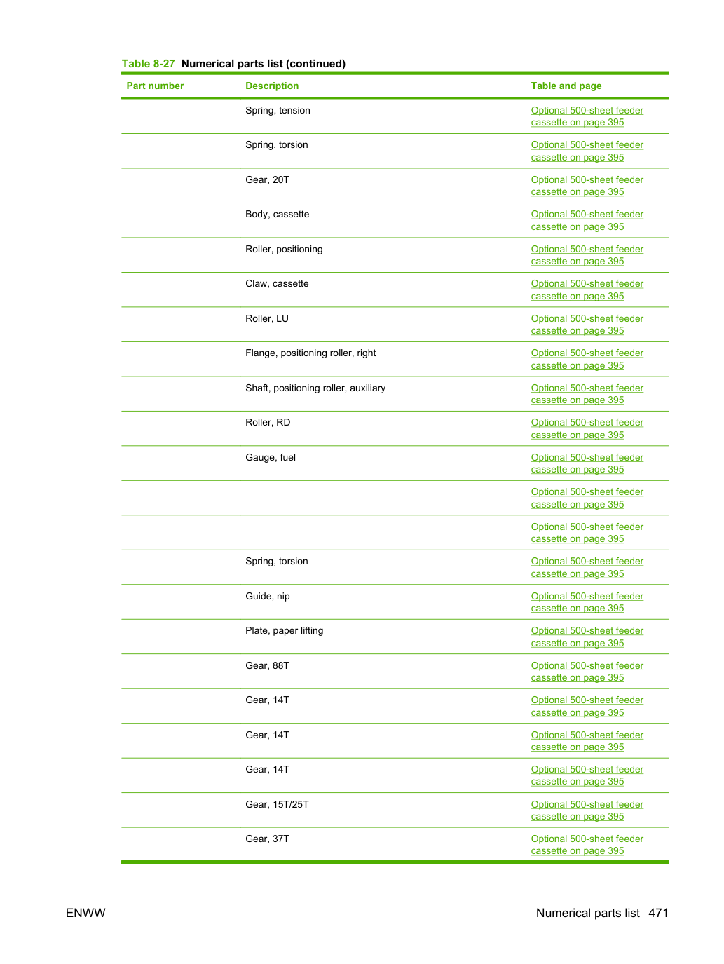Open the Roller, LU cassette link

[x=587, y=325]
